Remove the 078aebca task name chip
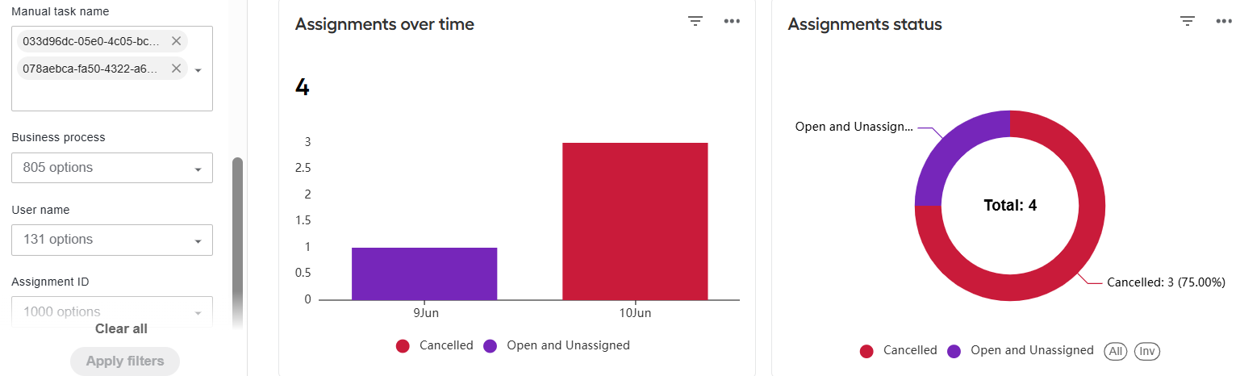Screen dimensions: 1240x376 [176, 69]
